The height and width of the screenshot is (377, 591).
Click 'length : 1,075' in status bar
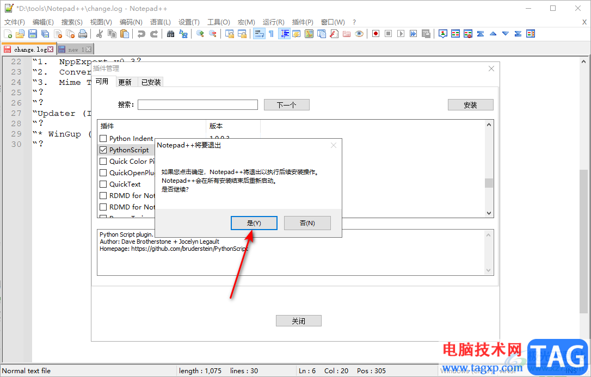[200, 371]
